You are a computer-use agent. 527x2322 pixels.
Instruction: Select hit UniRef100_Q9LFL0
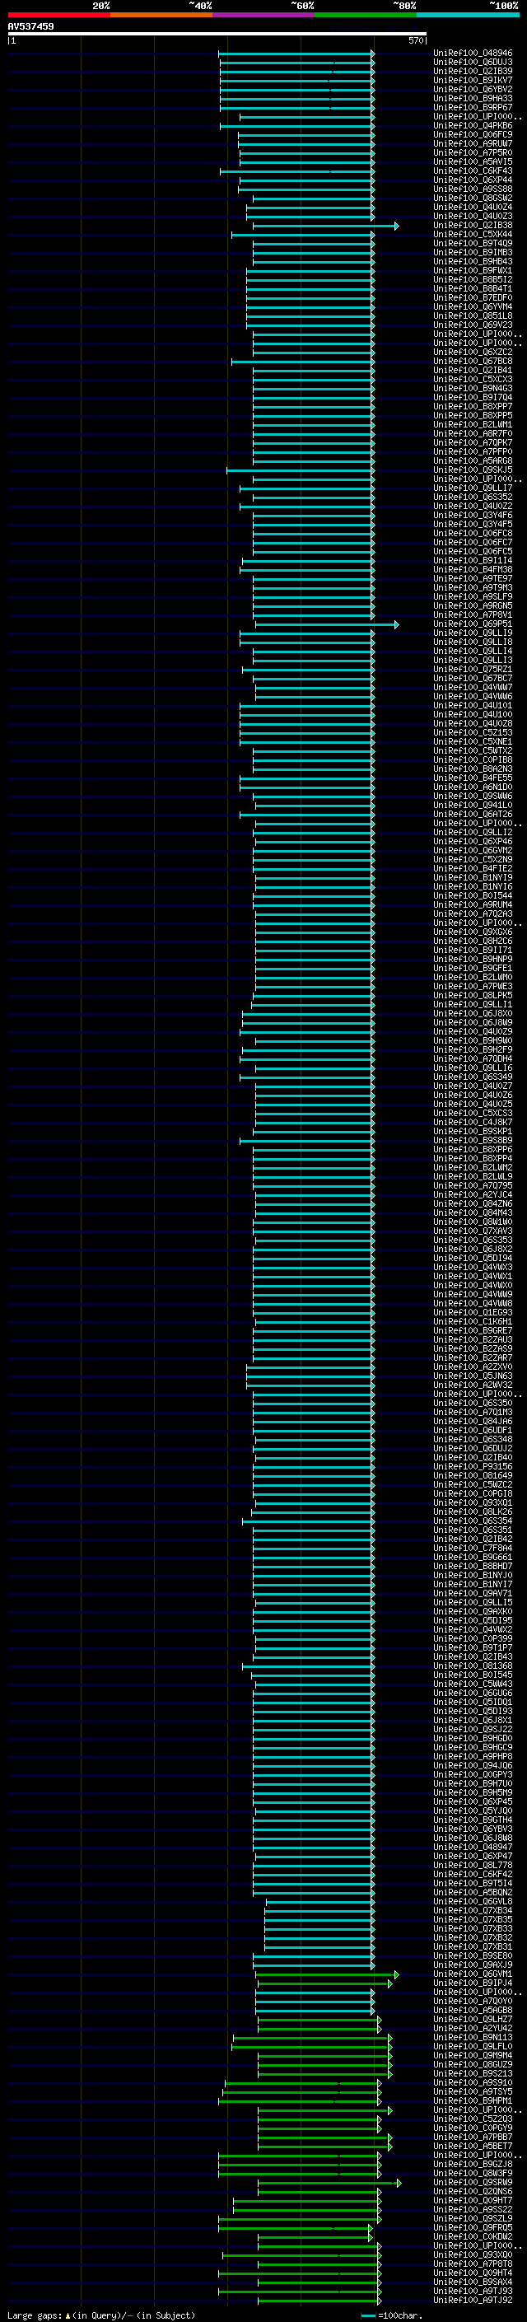tap(473, 2046)
